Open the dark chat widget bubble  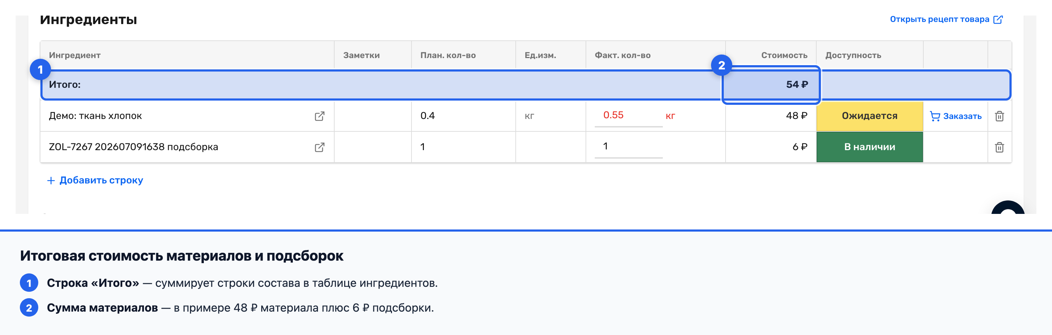1007,208
